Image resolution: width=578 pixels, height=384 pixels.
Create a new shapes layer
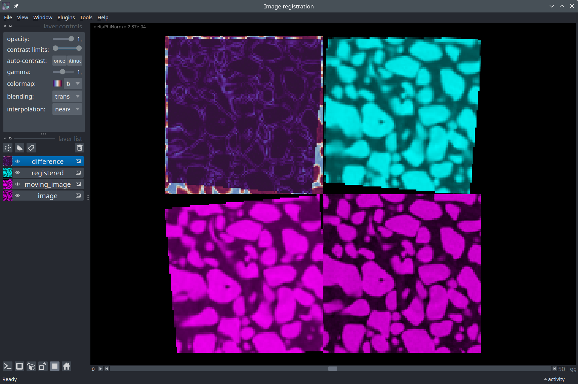point(20,148)
